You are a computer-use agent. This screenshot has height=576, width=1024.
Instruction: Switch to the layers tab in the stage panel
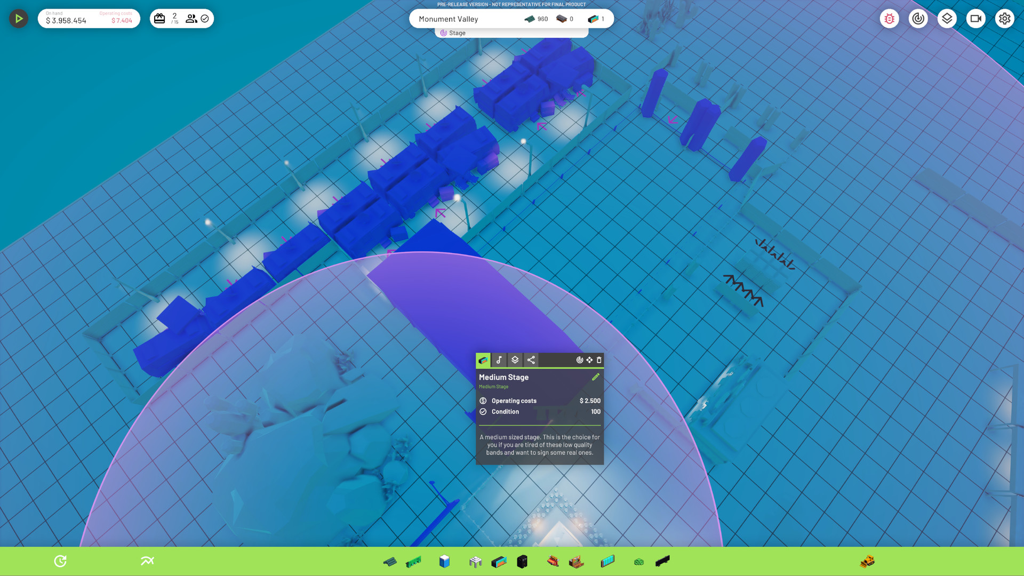tap(515, 360)
